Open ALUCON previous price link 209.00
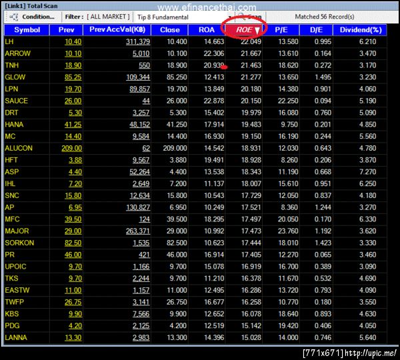This screenshot has width=400, height=360. 72,148
